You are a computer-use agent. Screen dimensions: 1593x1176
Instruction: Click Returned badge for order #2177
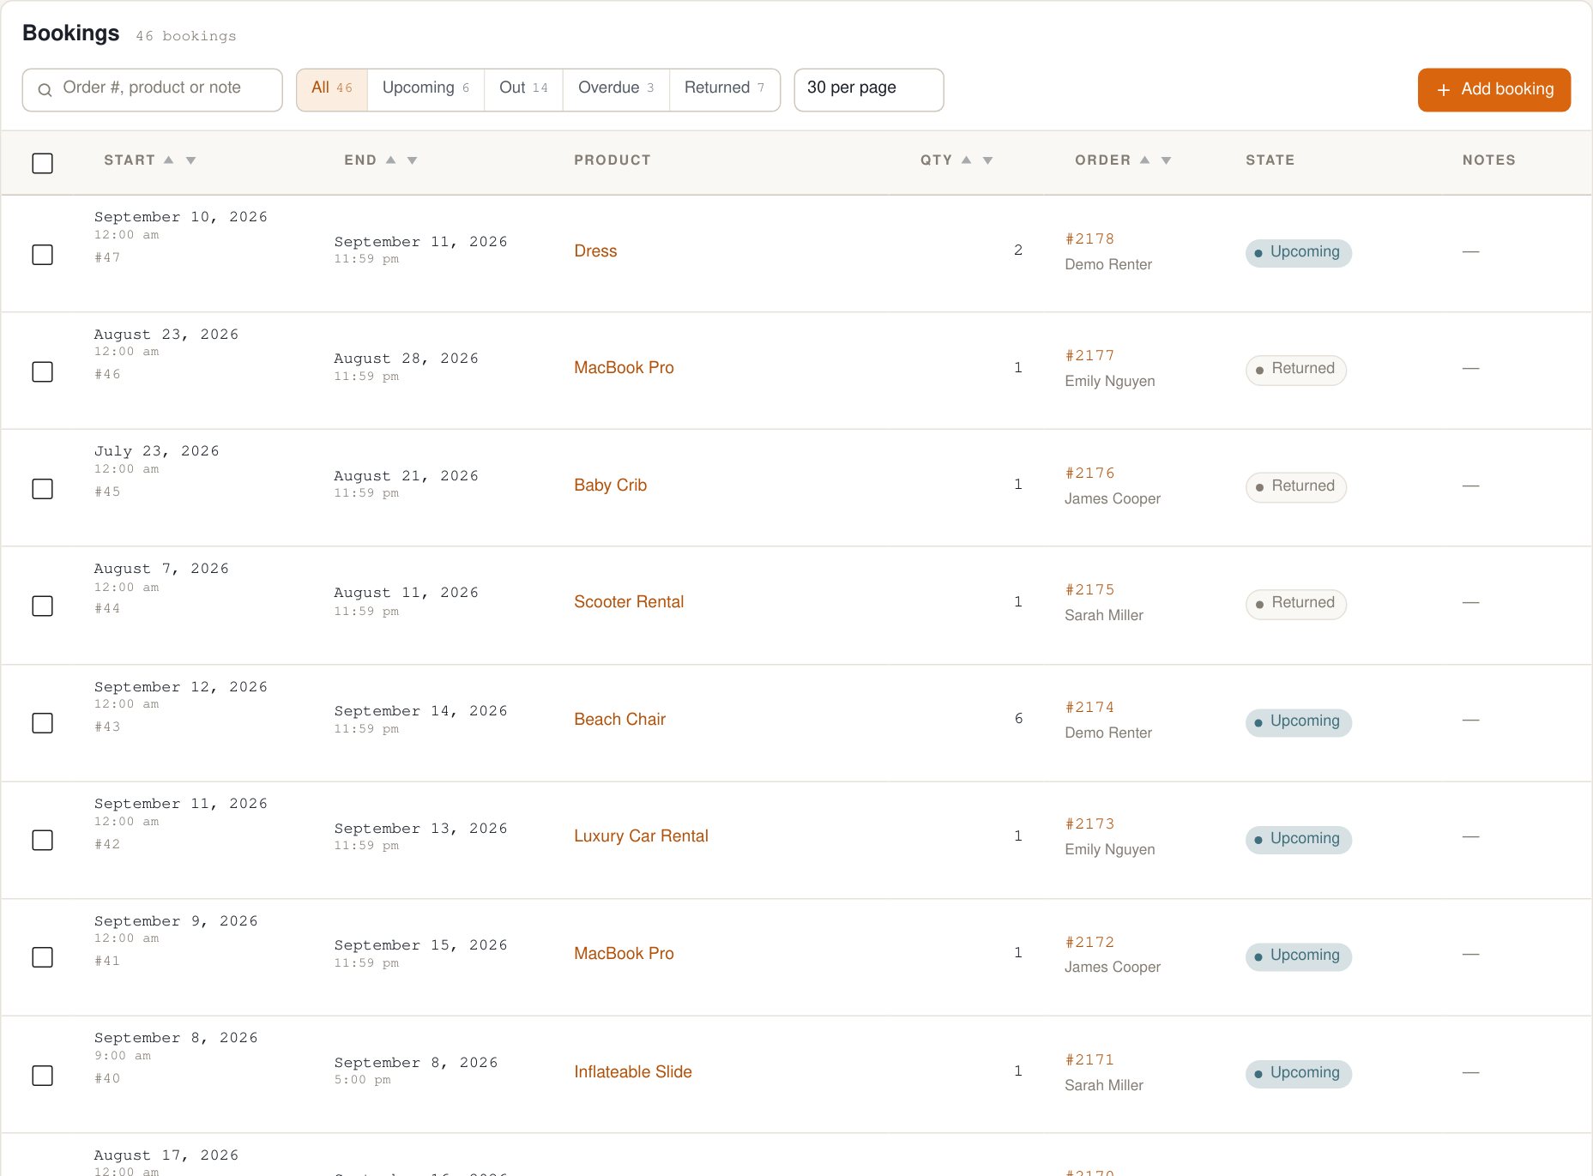[1295, 370]
